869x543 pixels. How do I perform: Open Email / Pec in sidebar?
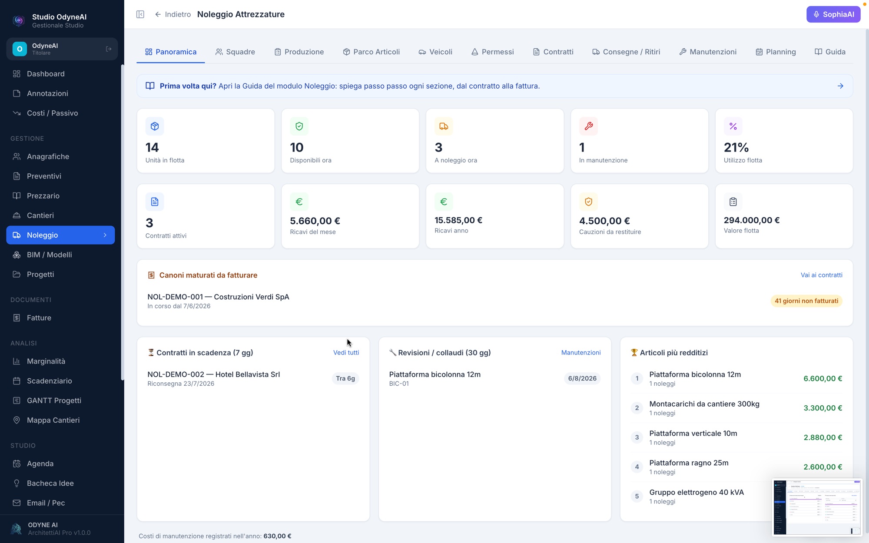(x=60, y=503)
